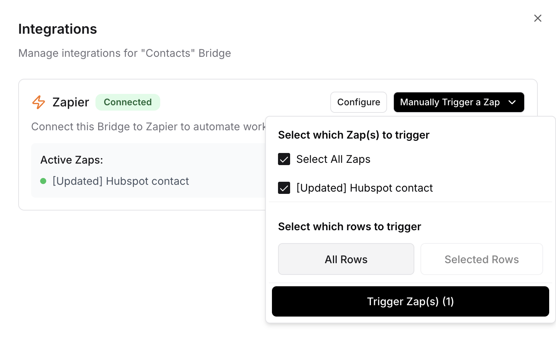Click the Integrations dialog title
Image resolution: width=556 pixels, height=362 pixels.
57,29
